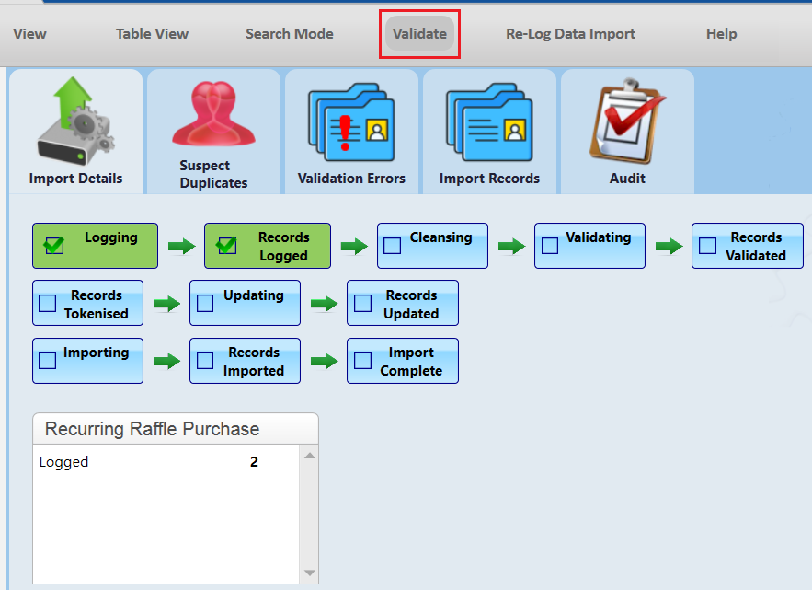This screenshot has width=812, height=590.
Task: Open the Help menu
Action: point(721,34)
